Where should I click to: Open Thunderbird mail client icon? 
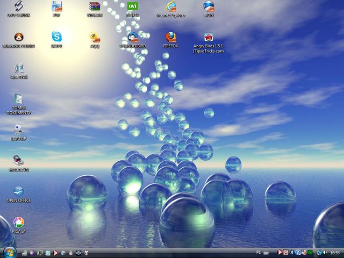(133, 38)
